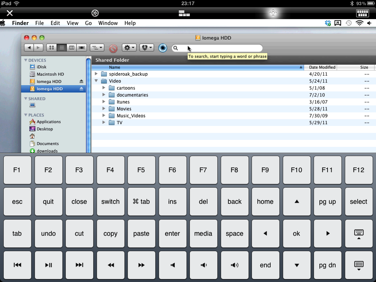The height and width of the screenshot is (282, 376).
Task: Collapse the DEVICES sidebar section
Action: tap(26, 60)
